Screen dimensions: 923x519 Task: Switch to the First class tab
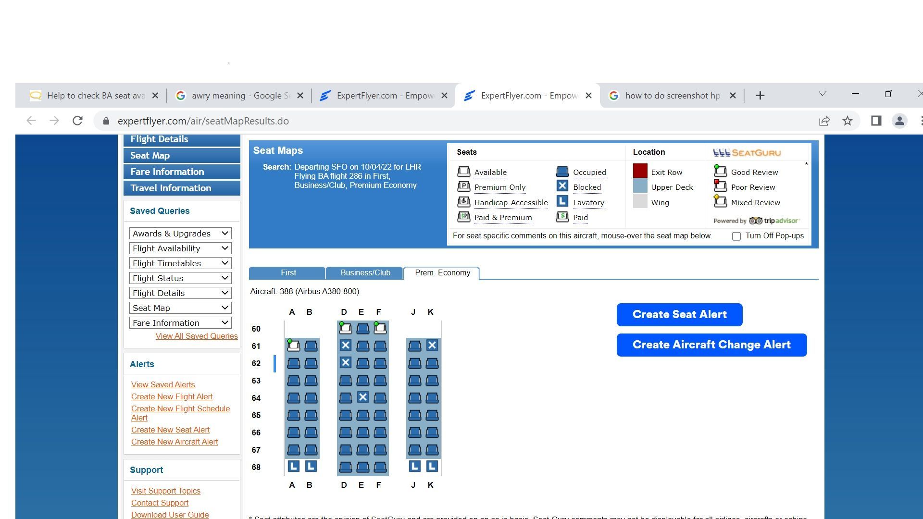pyautogui.click(x=287, y=273)
